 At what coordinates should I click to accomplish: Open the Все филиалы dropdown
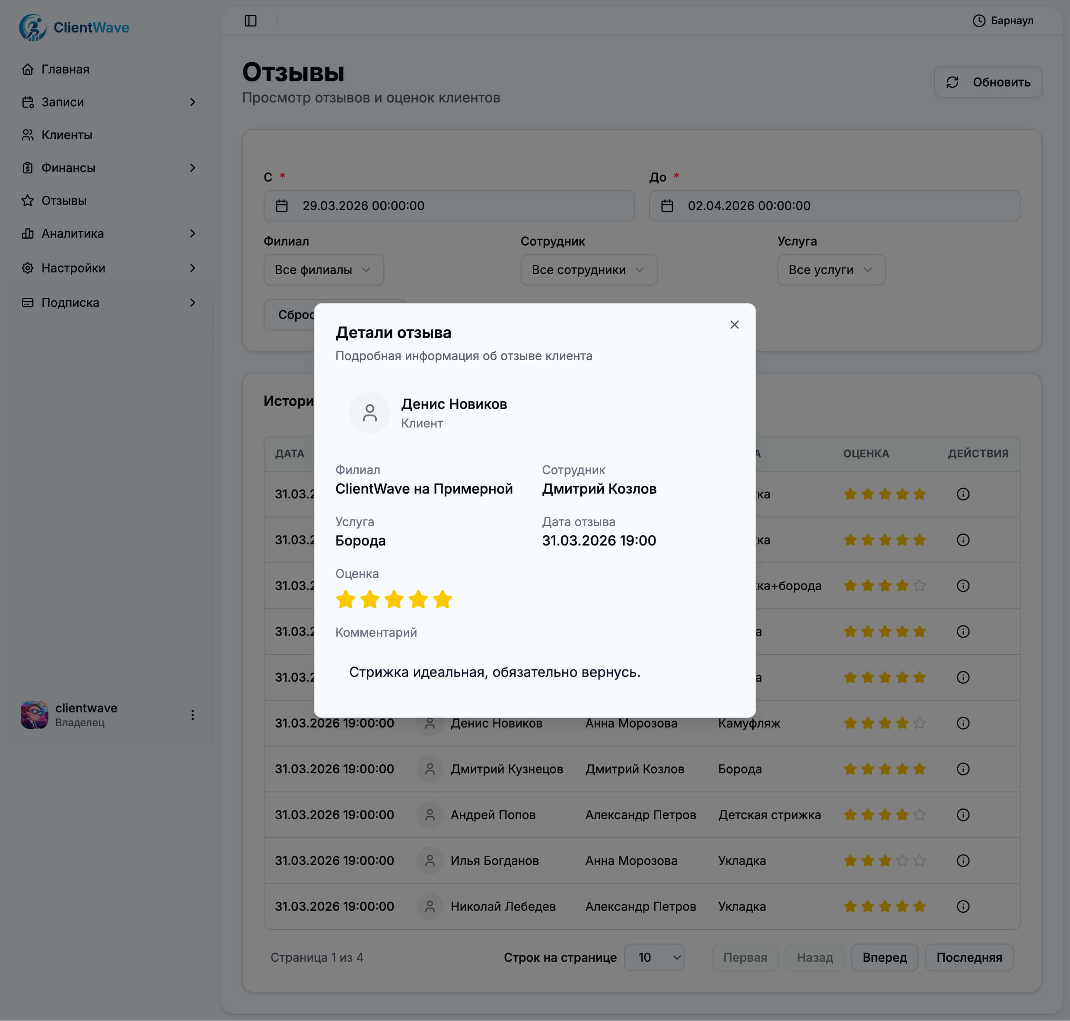[323, 270]
